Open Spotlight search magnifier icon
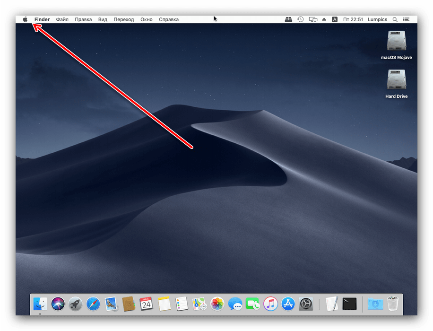433x331 pixels. [x=395, y=19]
